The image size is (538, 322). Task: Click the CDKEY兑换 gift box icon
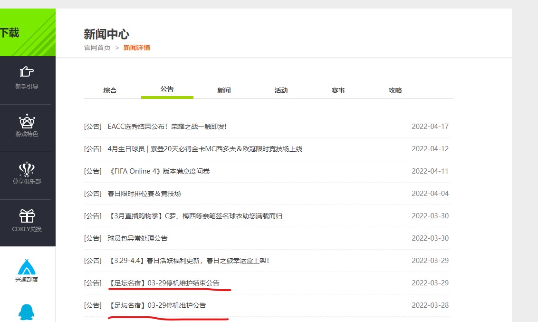27,216
